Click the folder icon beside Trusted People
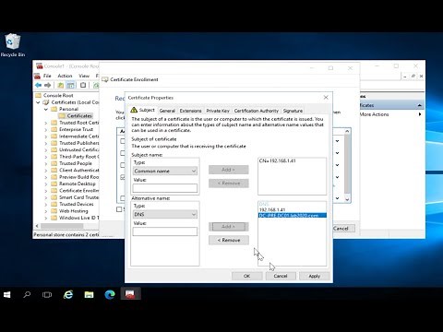 [54, 163]
